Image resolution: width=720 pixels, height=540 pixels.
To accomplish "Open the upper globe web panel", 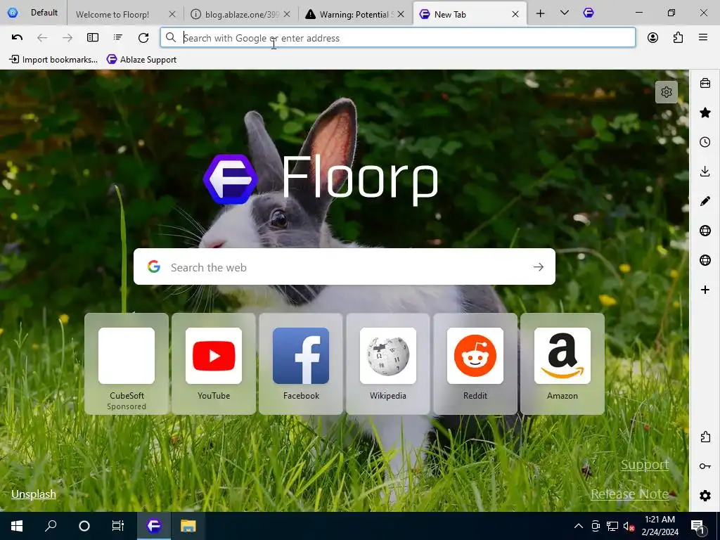I will pyautogui.click(x=705, y=231).
